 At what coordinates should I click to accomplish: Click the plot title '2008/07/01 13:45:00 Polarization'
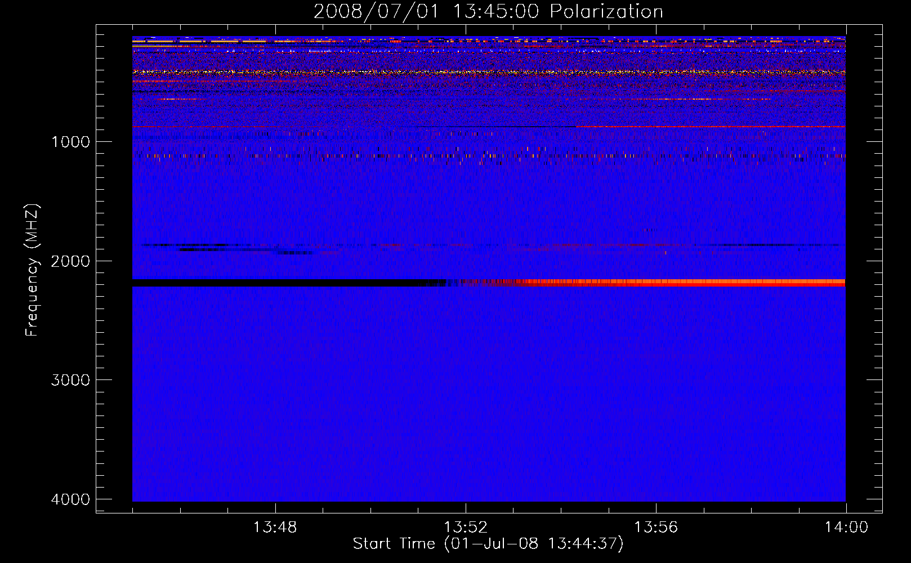pos(488,12)
